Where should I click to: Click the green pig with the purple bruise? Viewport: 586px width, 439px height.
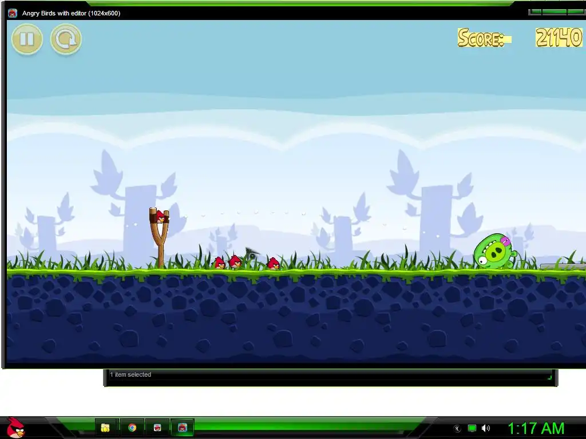click(x=495, y=252)
